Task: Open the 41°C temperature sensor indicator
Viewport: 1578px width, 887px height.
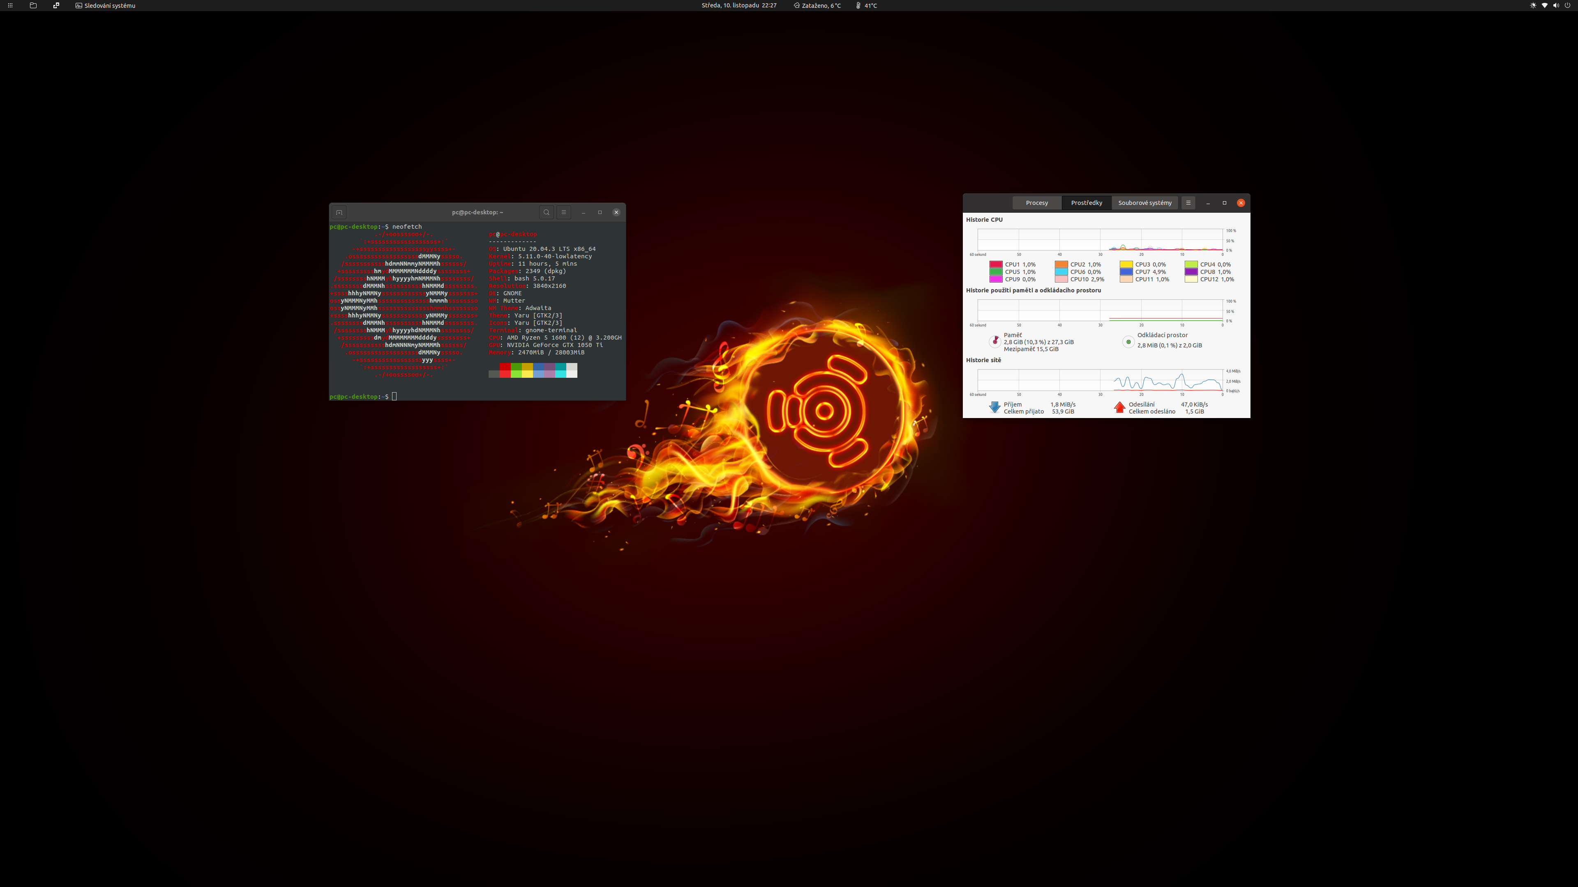Action: point(866,5)
